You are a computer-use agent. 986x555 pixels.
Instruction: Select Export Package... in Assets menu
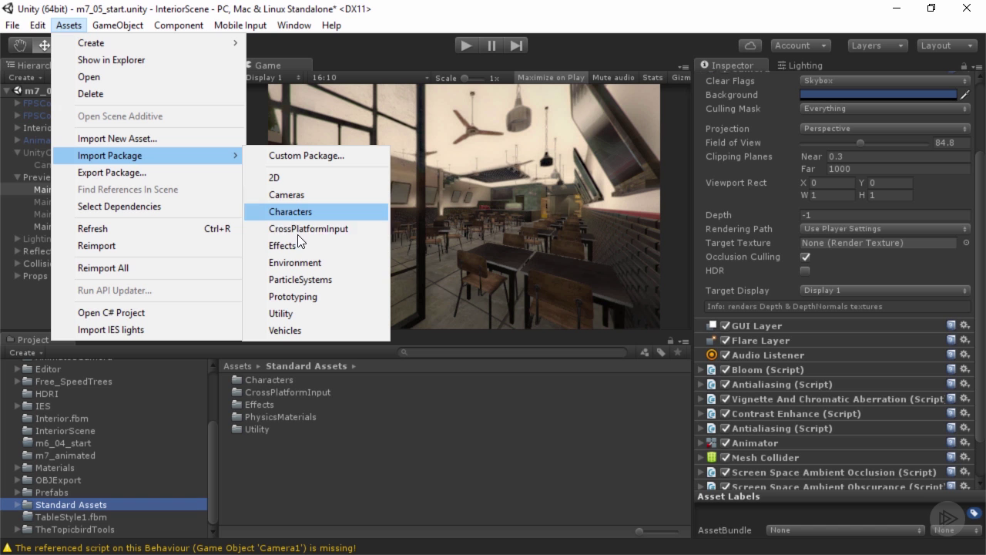[x=112, y=173]
